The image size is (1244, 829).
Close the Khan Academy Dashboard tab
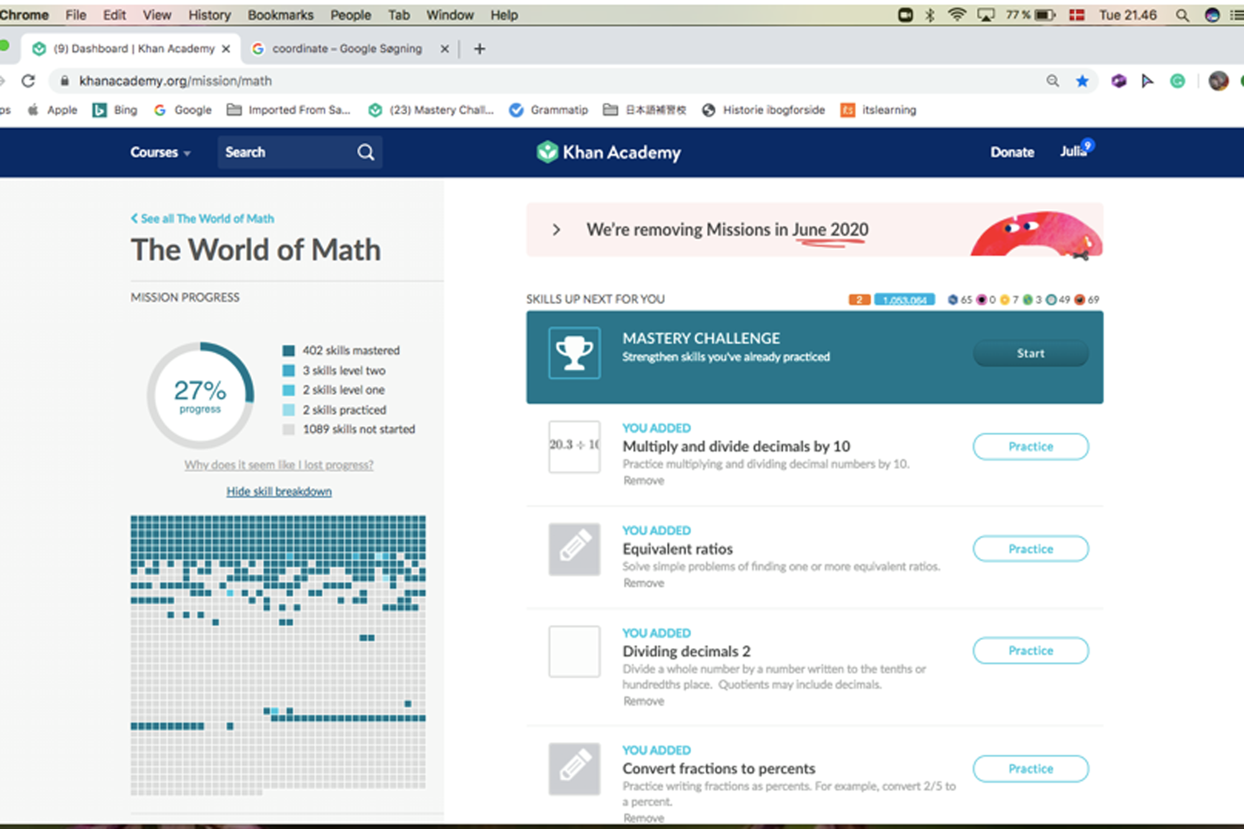tap(226, 49)
